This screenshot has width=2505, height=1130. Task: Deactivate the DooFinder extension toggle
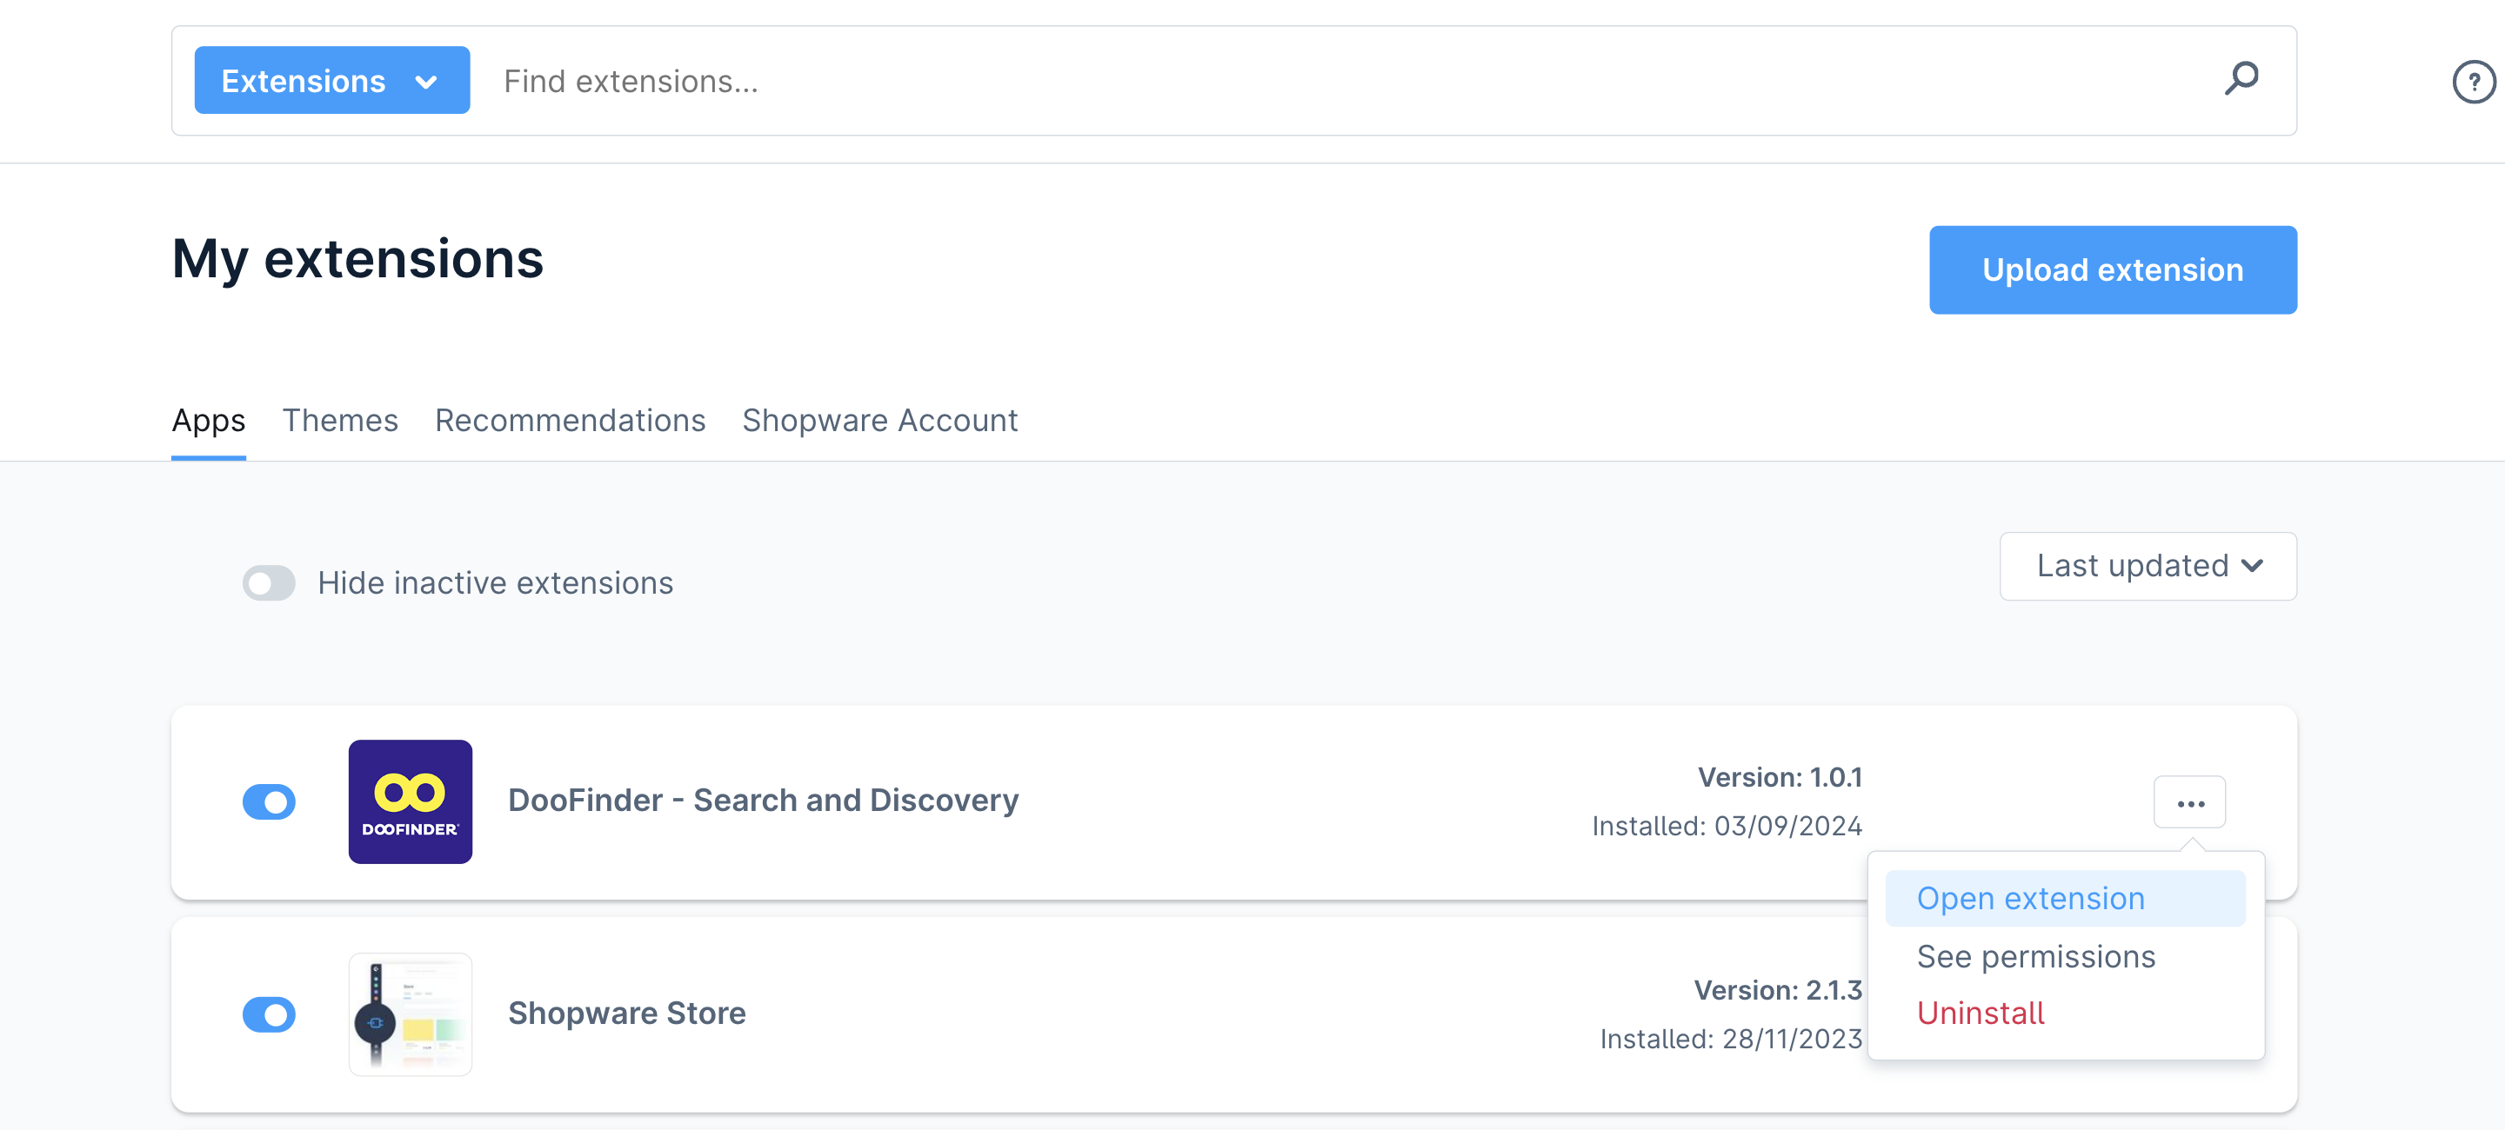pyautogui.click(x=269, y=801)
